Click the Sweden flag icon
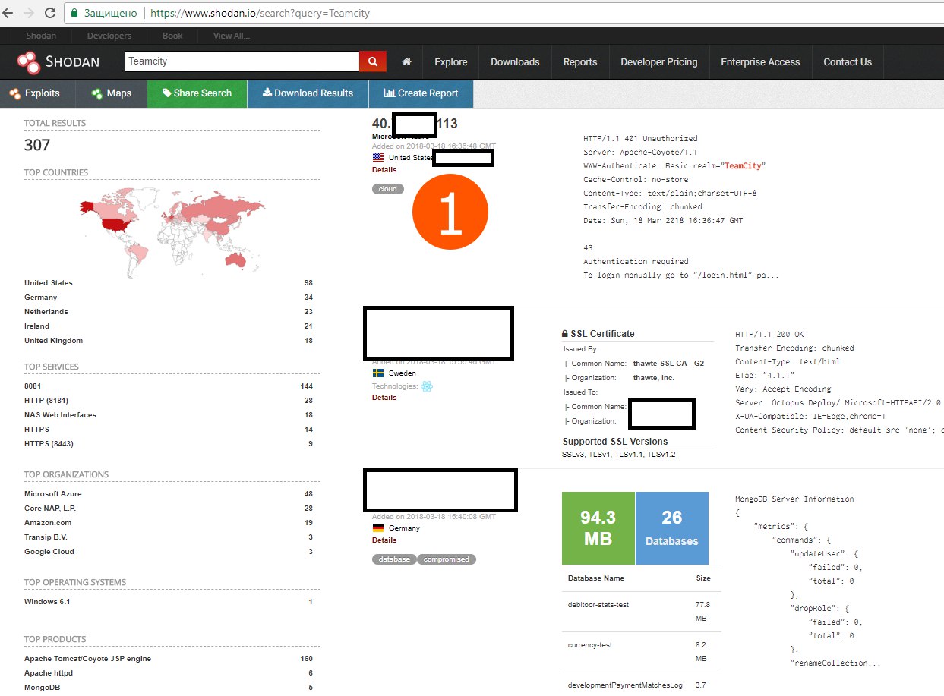This screenshot has width=944, height=696. click(378, 373)
